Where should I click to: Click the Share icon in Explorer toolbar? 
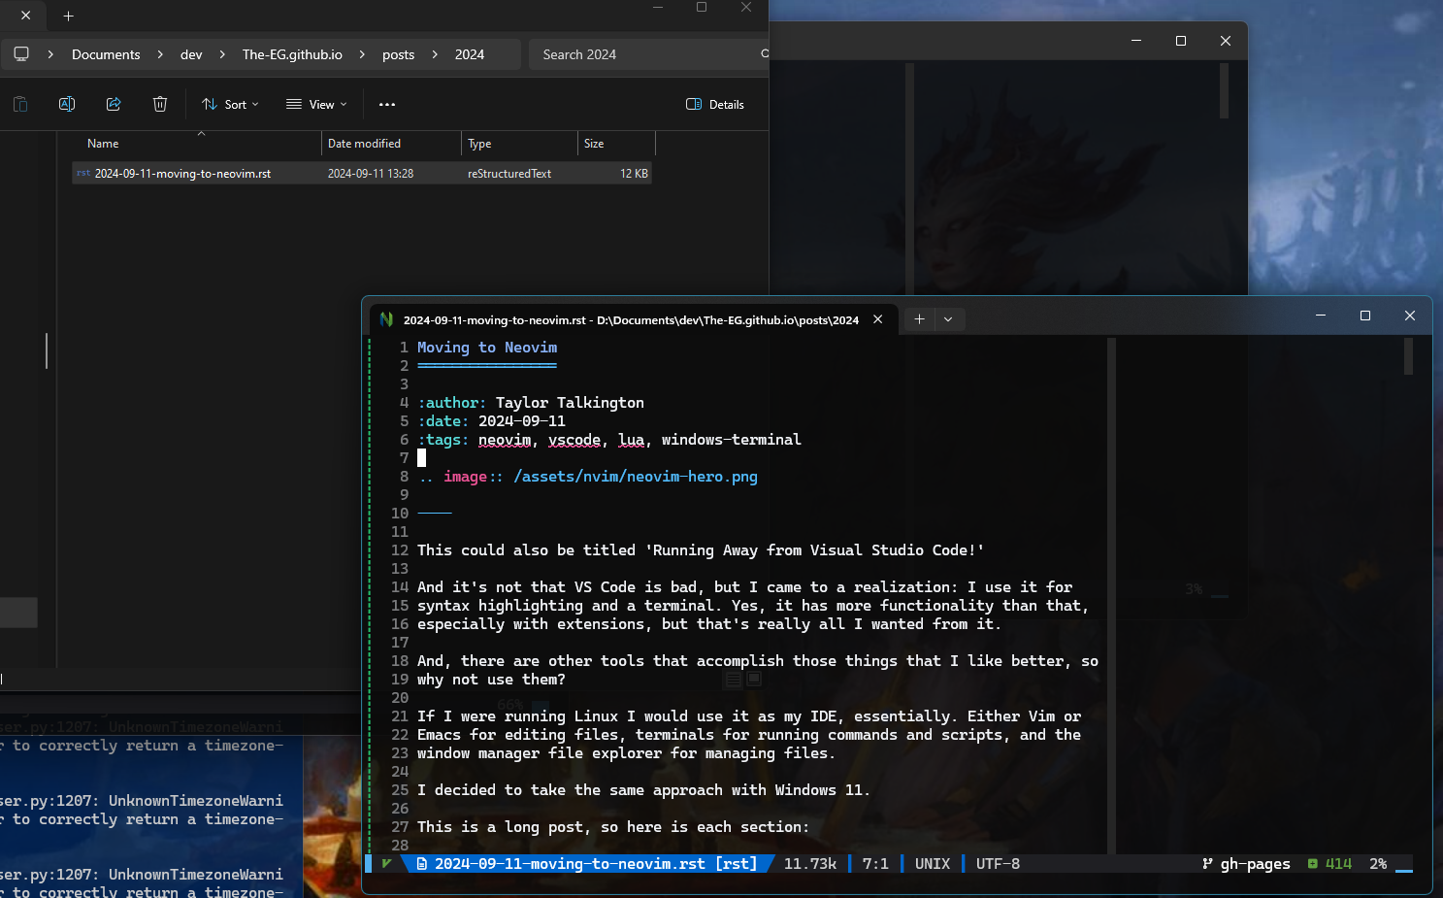click(114, 104)
